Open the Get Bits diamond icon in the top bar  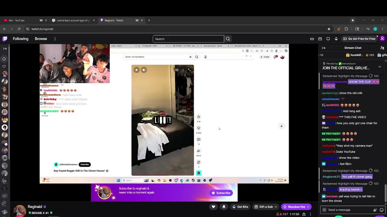click(336, 39)
